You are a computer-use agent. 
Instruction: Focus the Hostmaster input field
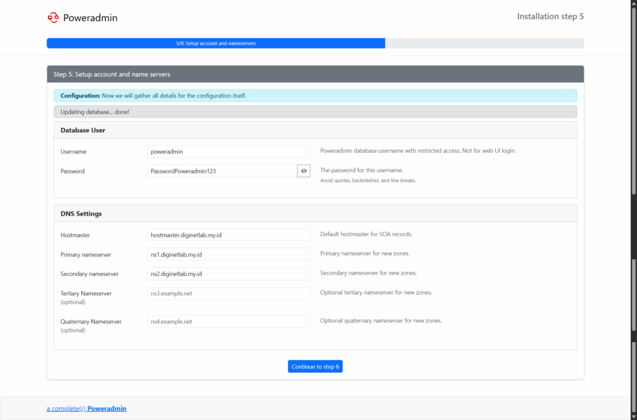pyautogui.click(x=228, y=235)
